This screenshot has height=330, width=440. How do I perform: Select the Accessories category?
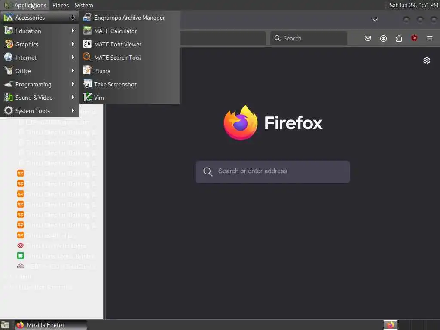pos(40,18)
